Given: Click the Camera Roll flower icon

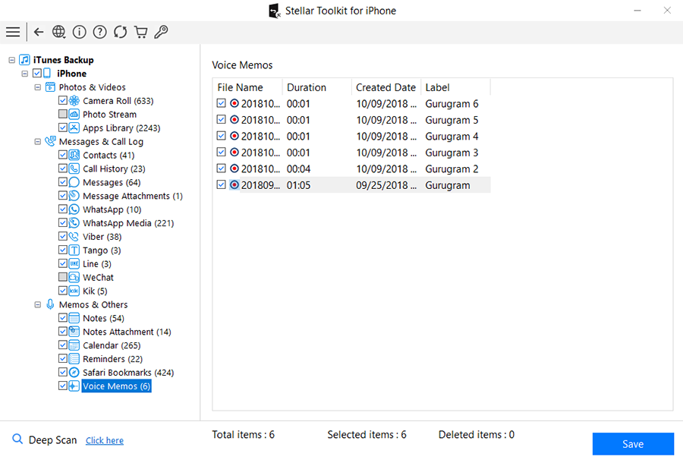Looking at the screenshot, I should tap(74, 101).
